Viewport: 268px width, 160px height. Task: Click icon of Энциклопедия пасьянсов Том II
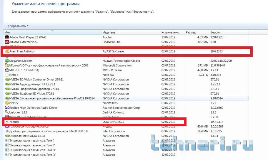coord(7,145)
